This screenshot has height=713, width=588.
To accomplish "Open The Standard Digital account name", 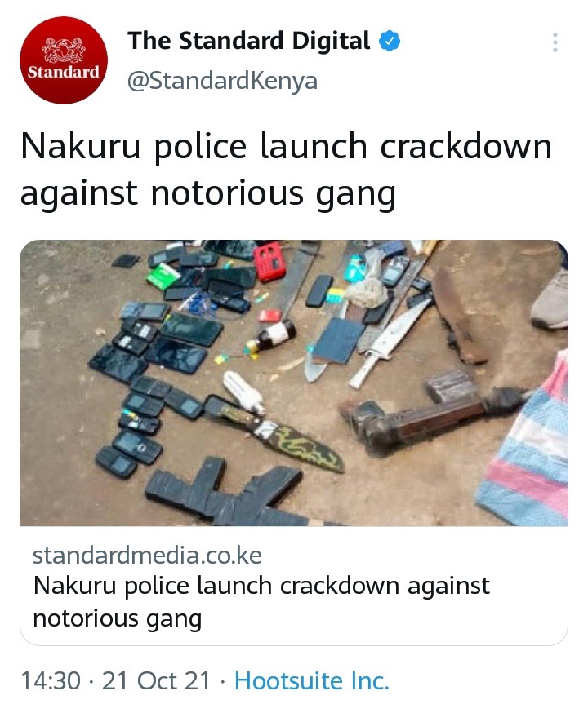I will 248,41.
